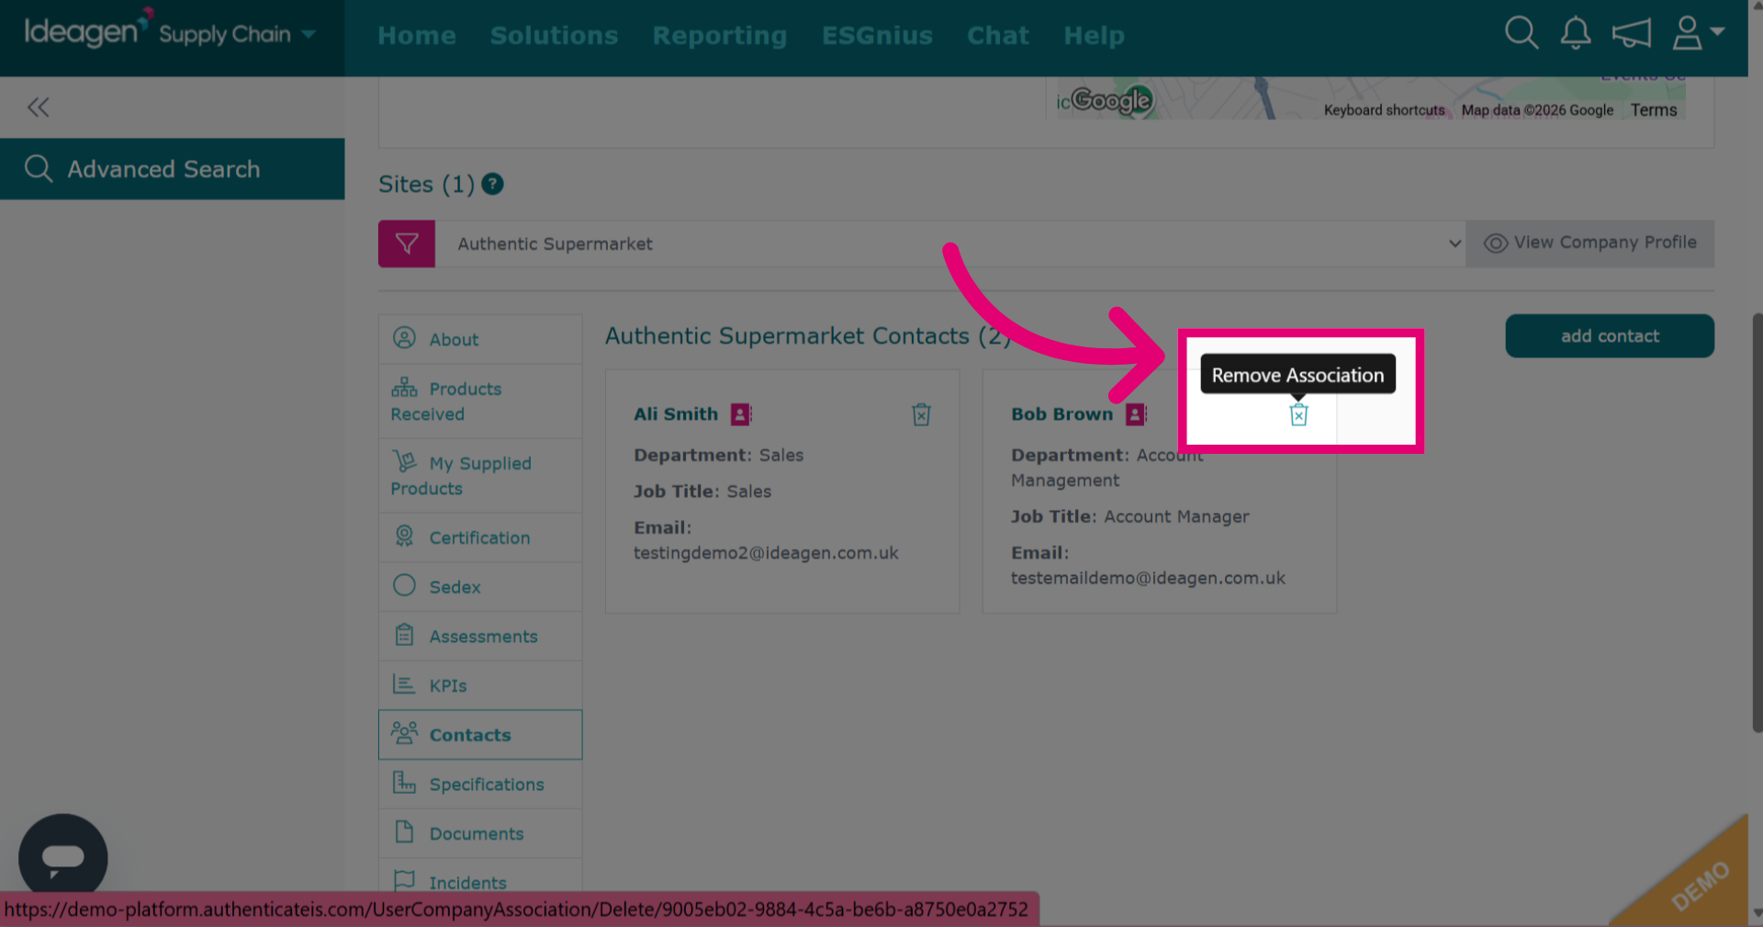The height and width of the screenshot is (927, 1763).
Task: Open the Reporting menu
Action: 720,36
